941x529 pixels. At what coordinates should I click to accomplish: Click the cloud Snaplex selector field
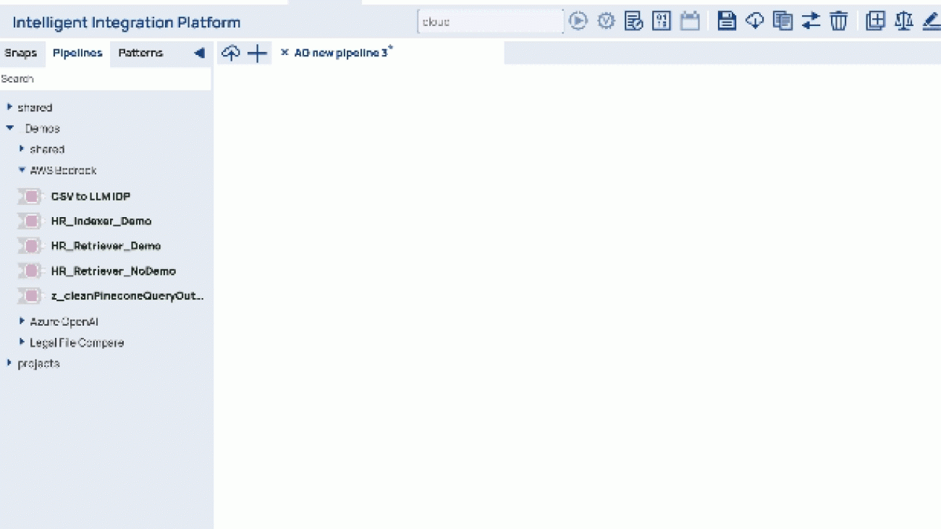(490, 22)
